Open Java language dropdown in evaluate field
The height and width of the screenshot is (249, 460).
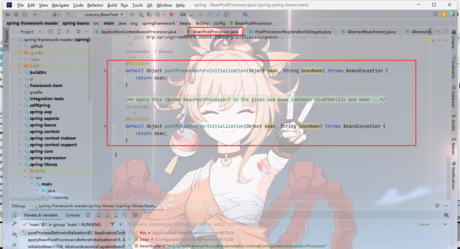(x=424, y=224)
